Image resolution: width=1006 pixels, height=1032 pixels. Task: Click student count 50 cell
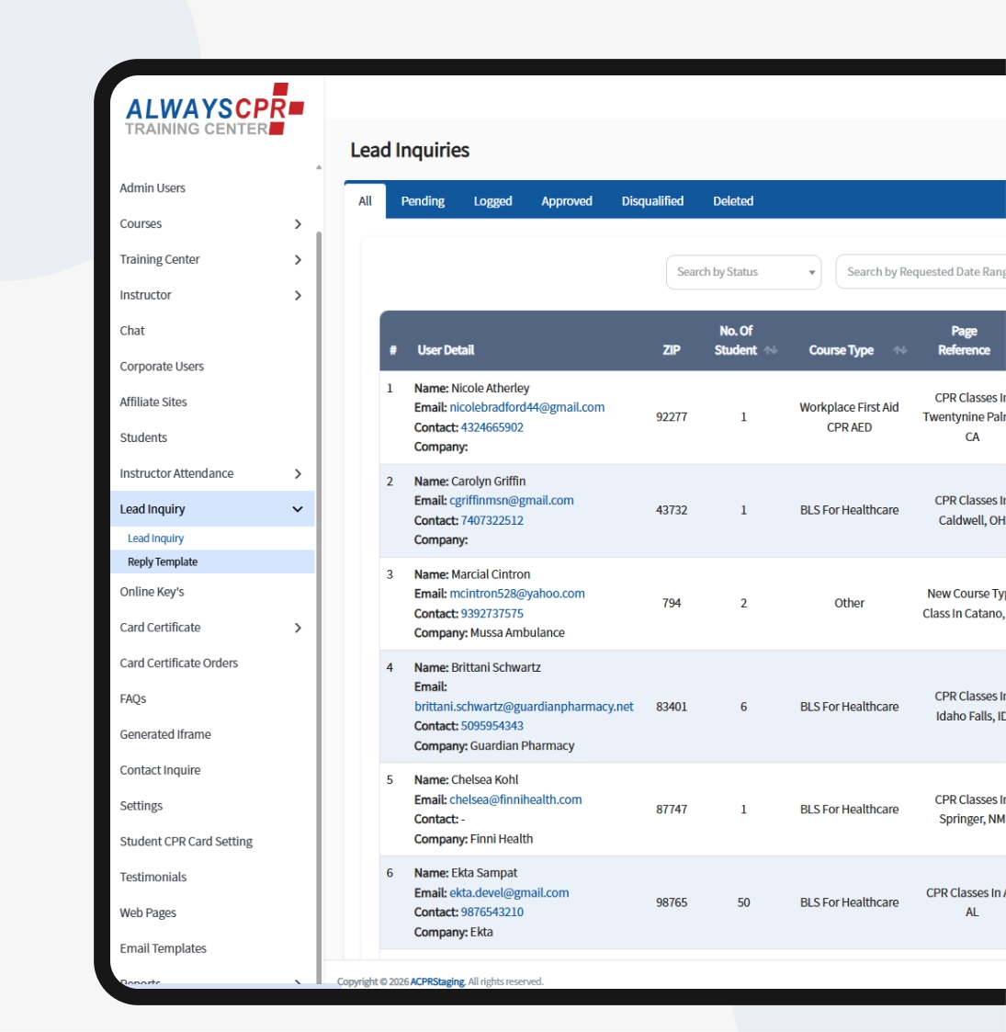tap(743, 902)
